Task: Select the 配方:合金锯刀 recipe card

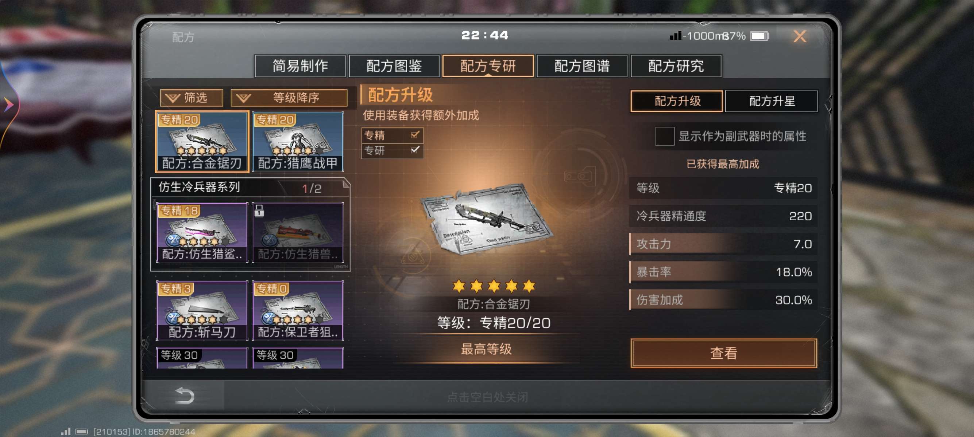Action: click(x=202, y=142)
